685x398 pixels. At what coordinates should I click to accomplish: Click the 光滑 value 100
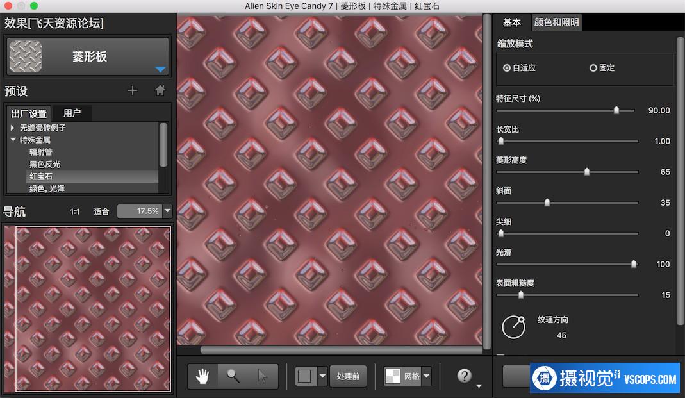663,264
